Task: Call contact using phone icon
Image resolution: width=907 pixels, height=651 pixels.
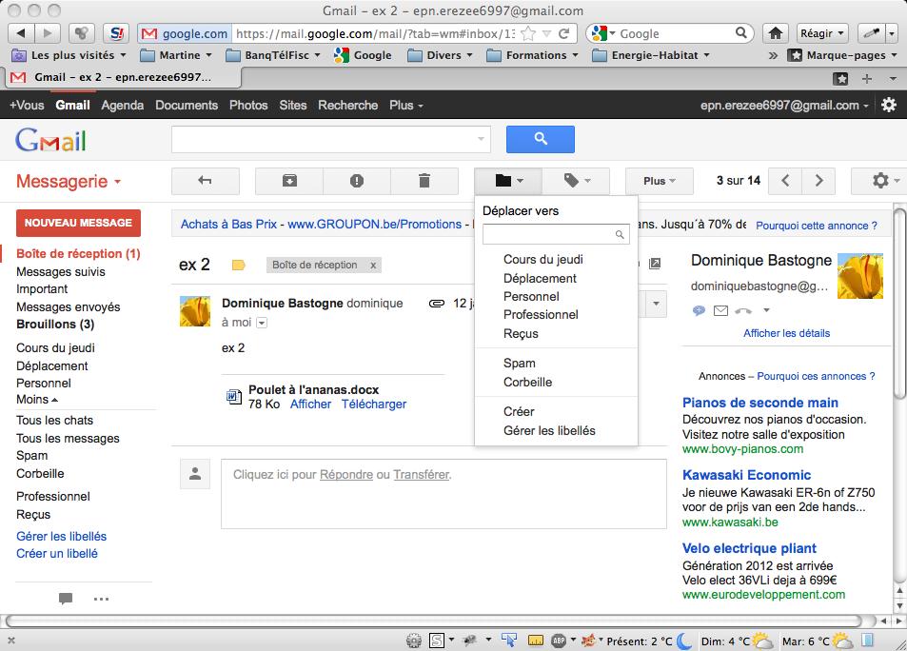Action: 743,310
